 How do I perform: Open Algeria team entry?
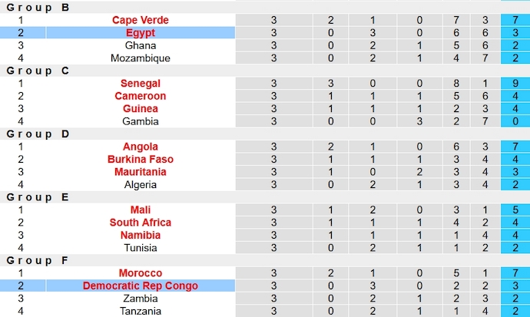[140, 185]
